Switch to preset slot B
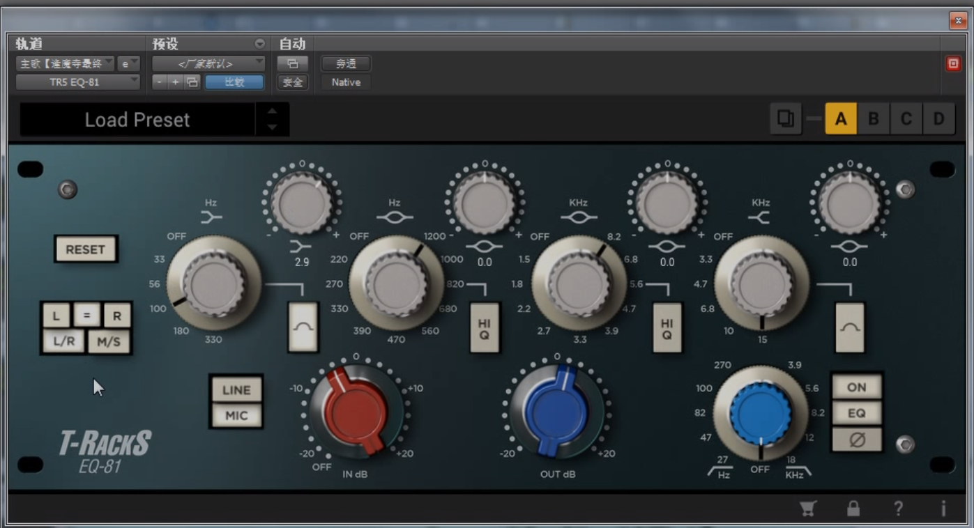The width and height of the screenshot is (974, 528). 873,119
